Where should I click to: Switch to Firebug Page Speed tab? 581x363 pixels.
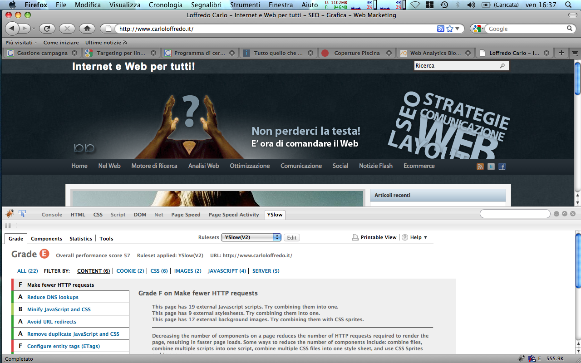[x=186, y=215]
